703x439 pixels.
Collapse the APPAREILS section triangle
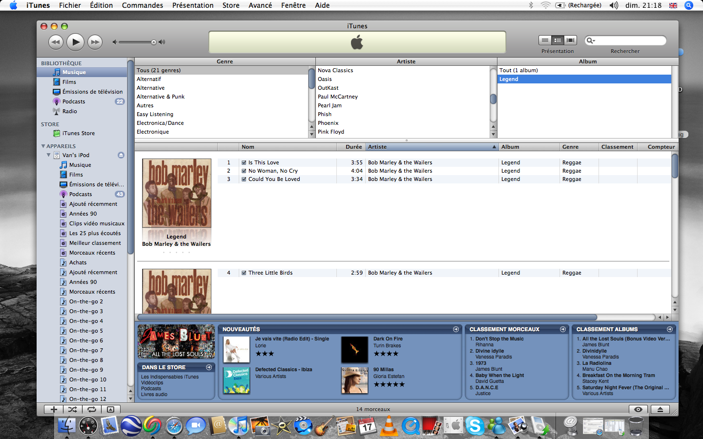pyautogui.click(x=43, y=146)
